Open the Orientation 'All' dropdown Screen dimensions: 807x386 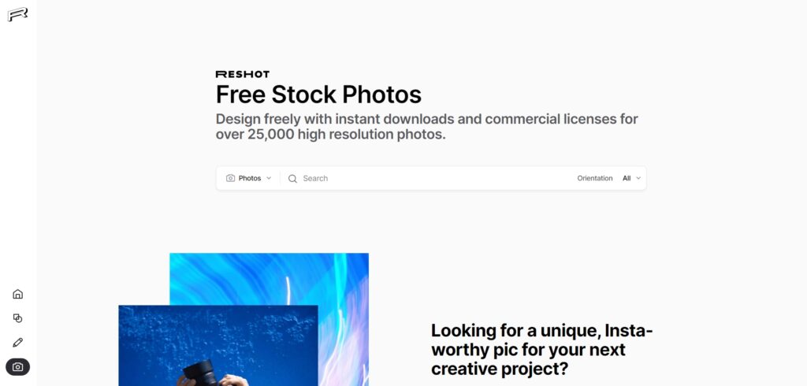point(631,178)
